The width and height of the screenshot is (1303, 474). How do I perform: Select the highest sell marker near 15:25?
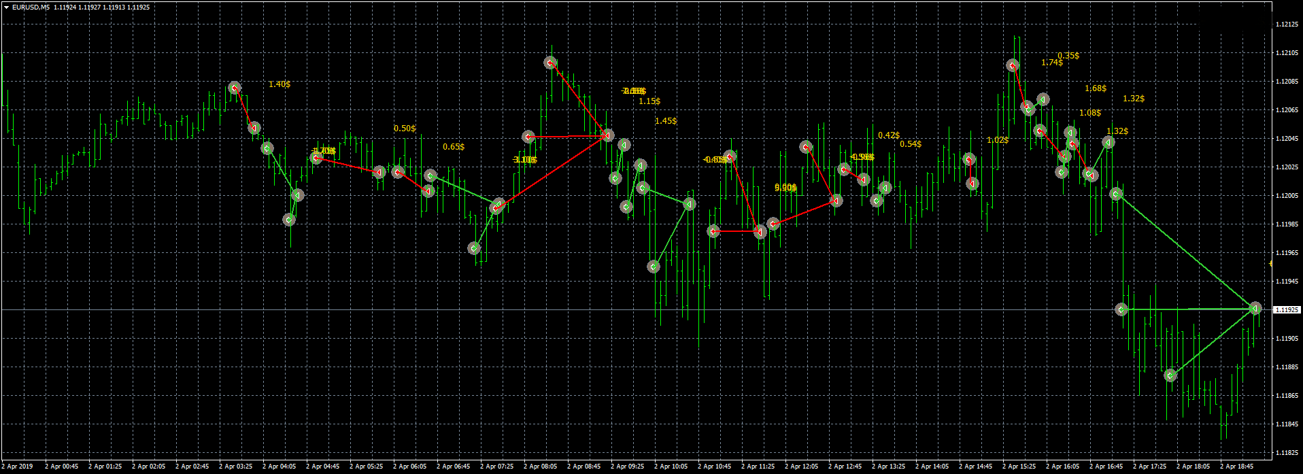pos(1013,66)
